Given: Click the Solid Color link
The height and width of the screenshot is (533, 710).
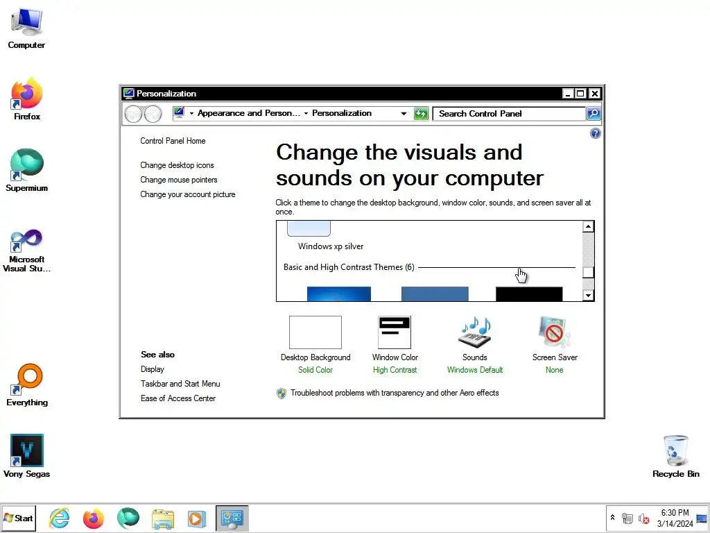Looking at the screenshot, I should [x=315, y=370].
